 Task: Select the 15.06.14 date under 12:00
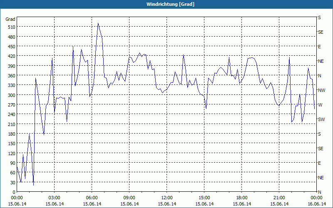[x=167, y=204]
